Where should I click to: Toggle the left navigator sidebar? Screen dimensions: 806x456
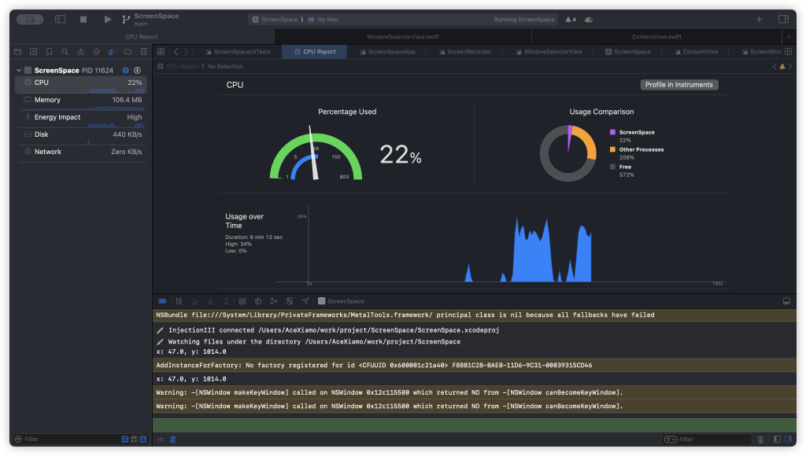60,19
